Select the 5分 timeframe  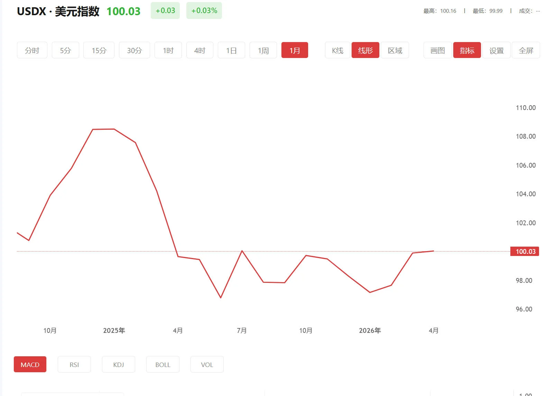click(65, 50)
